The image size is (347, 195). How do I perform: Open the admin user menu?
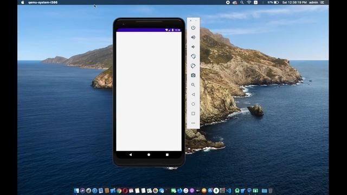tap(313, 2)
